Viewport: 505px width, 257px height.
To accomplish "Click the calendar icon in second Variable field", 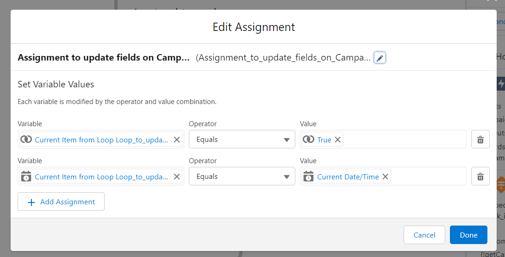I will (26, 177).
